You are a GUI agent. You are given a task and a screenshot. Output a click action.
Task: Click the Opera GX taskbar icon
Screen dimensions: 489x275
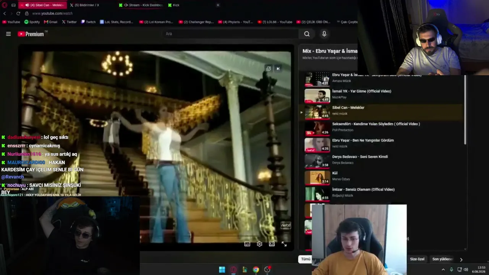[x=233, y=270]
